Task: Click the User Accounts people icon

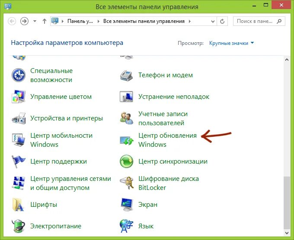Action: [x=127, y=118]
